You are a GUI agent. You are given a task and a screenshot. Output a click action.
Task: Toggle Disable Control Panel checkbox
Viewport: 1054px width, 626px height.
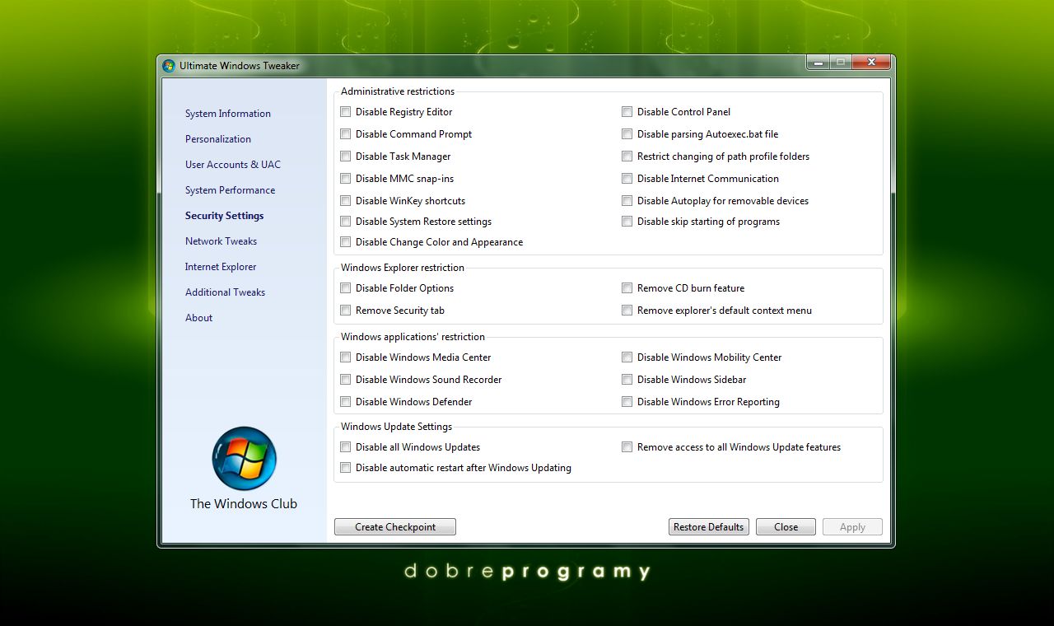[x=627, y=112]
